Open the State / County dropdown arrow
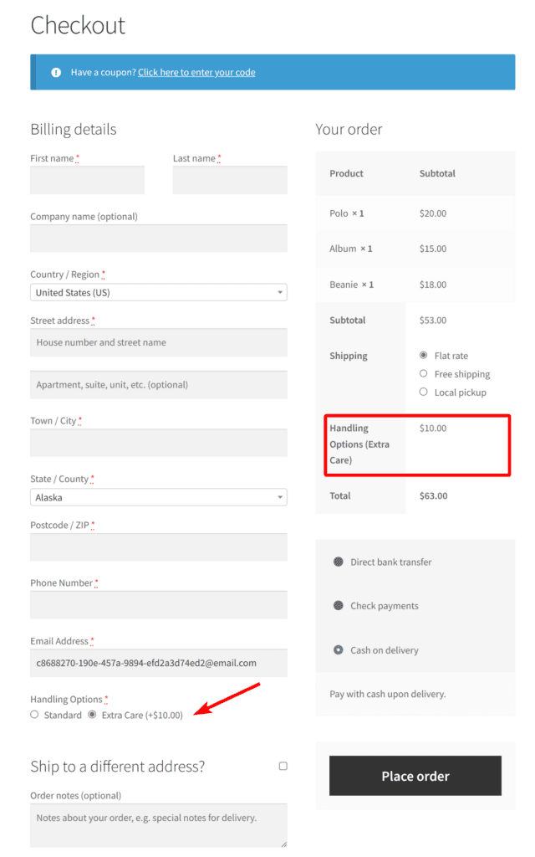Viewport: 535px width, 857px height. point(279,496)
